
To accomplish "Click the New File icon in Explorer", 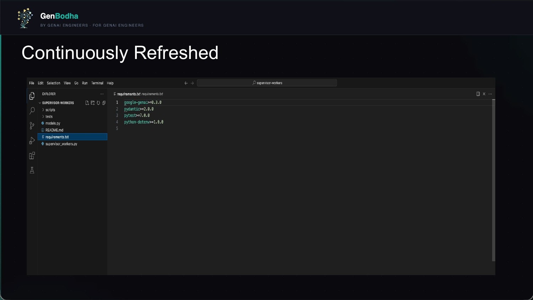I will pos(87,103).
